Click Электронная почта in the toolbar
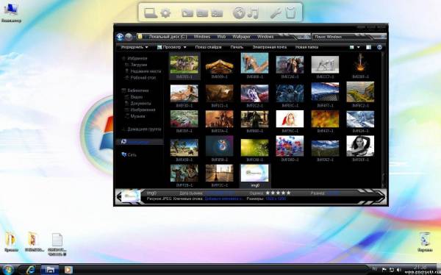Image resolution: width=441 pixels, height=275 pixels. (x=270, y=47)
